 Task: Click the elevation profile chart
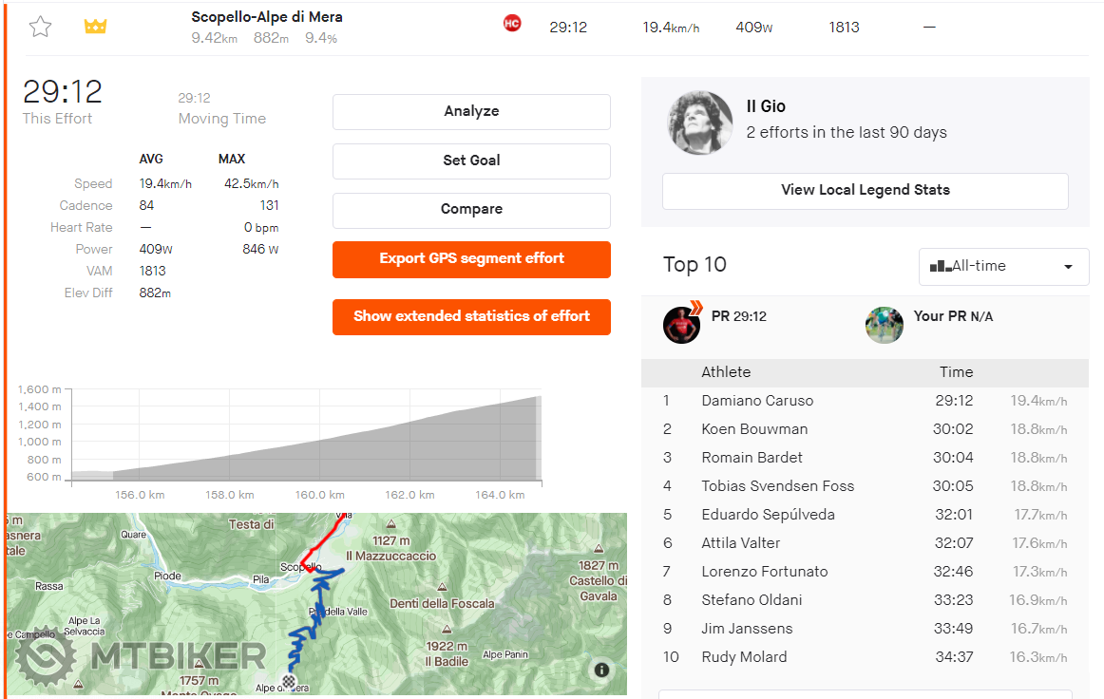pos(306,437)
